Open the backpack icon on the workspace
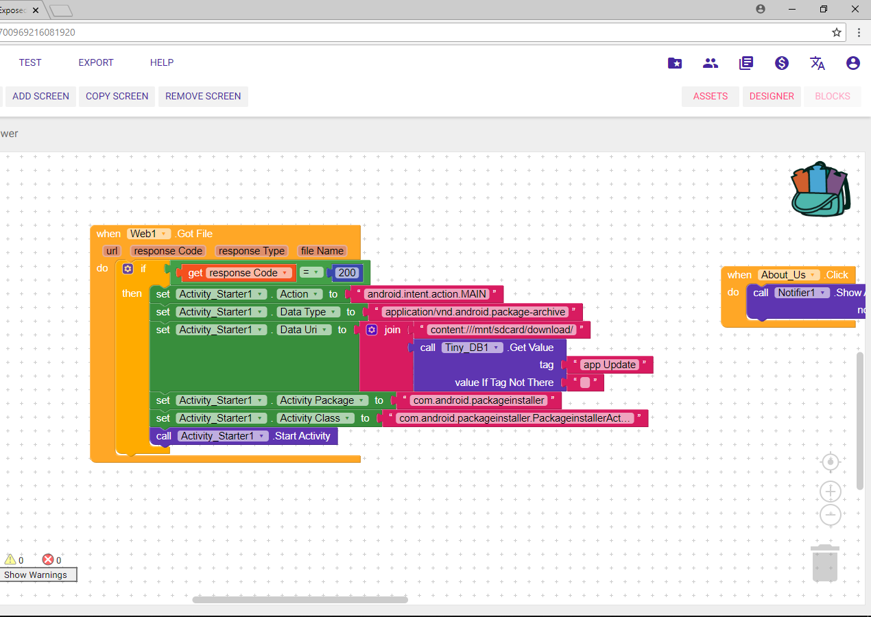The width and height of the screenshot is (871, 617). click(820, 189)
